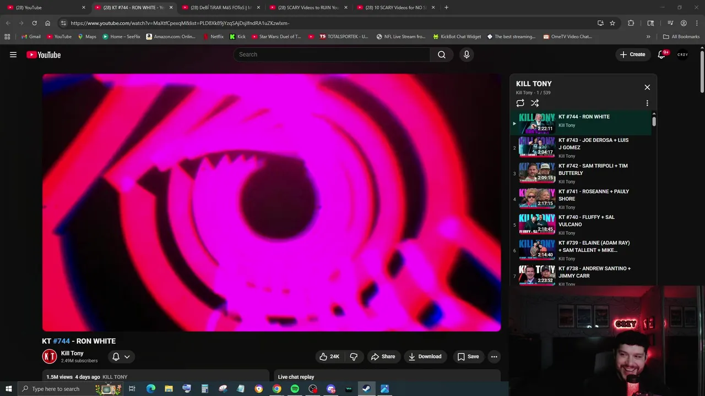Image resolution: width=705 pixels, height=396 pixels.
Task: Dislike the video
Action: [x=354, y=356]
